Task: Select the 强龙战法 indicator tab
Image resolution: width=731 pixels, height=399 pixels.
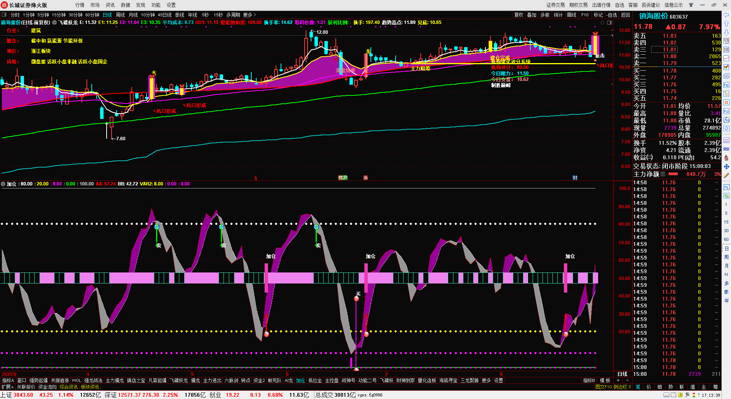Action: [x=93, y=380]
